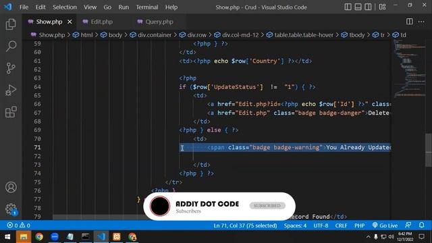Open Run and Debug view

(11, 90)
